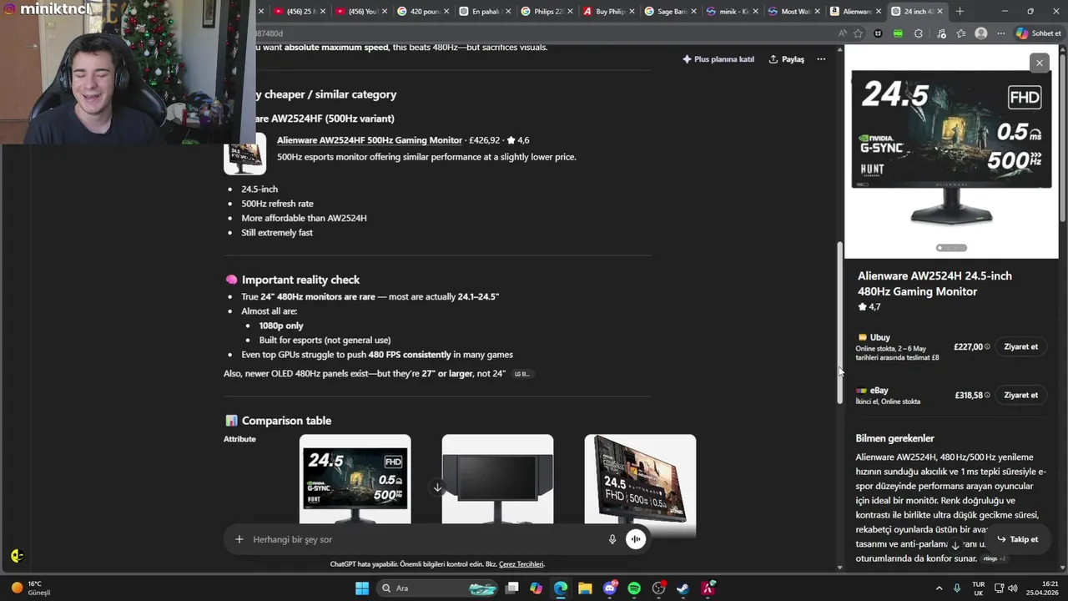Open ChatGPT conversation options (three dots)
1068x601 pixels.
[x=821, y=59]
